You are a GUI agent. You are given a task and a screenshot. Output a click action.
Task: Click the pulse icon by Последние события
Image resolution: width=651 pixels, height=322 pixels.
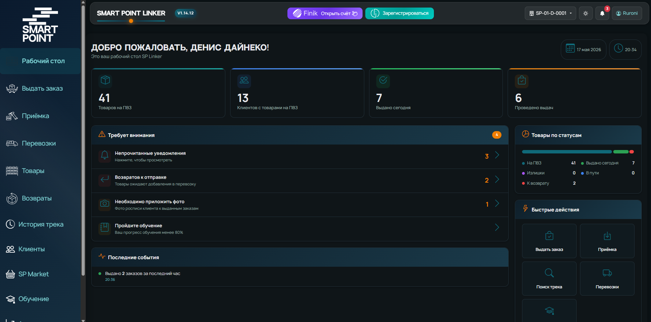tap(102, 256)
